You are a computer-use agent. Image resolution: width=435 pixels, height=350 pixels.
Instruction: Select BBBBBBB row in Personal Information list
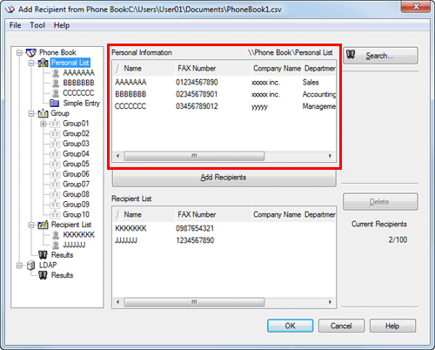[x=224, y=94]
